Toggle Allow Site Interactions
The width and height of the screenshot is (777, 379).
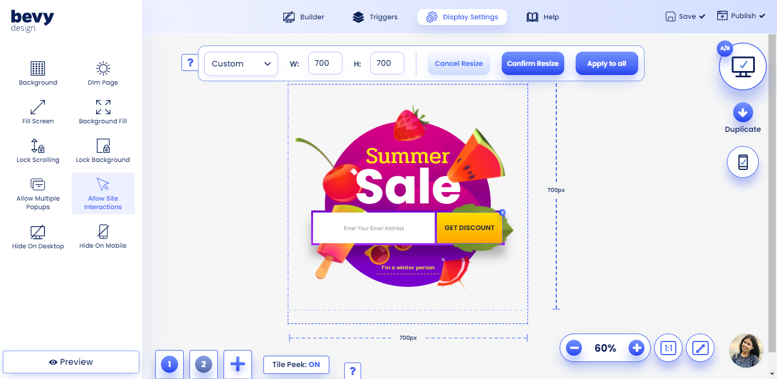103,193
